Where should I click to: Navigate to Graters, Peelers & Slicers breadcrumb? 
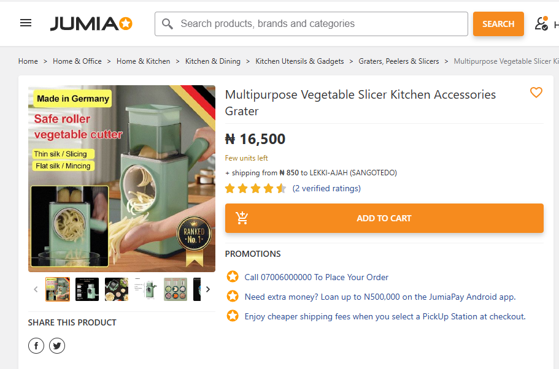399,61
